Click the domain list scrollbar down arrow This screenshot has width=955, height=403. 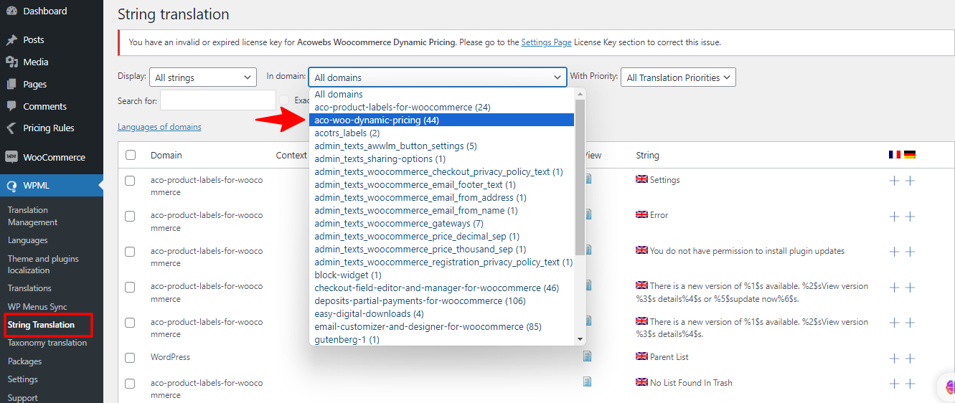[x=580, y=339]
